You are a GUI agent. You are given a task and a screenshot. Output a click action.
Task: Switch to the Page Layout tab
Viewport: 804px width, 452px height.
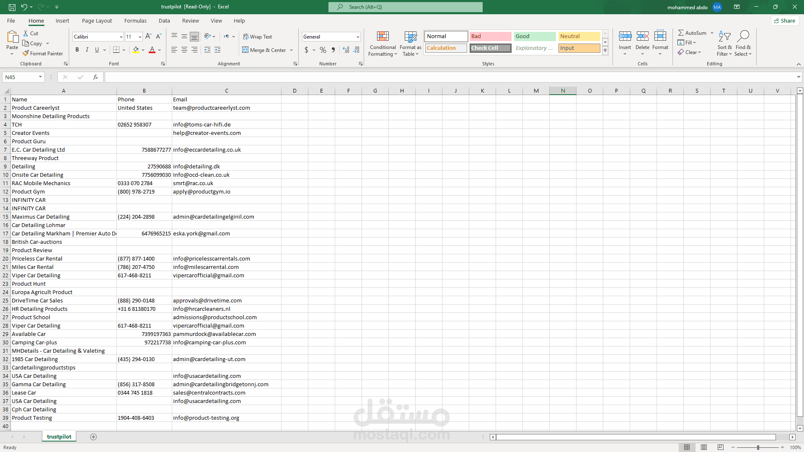(x=97, y=21)
